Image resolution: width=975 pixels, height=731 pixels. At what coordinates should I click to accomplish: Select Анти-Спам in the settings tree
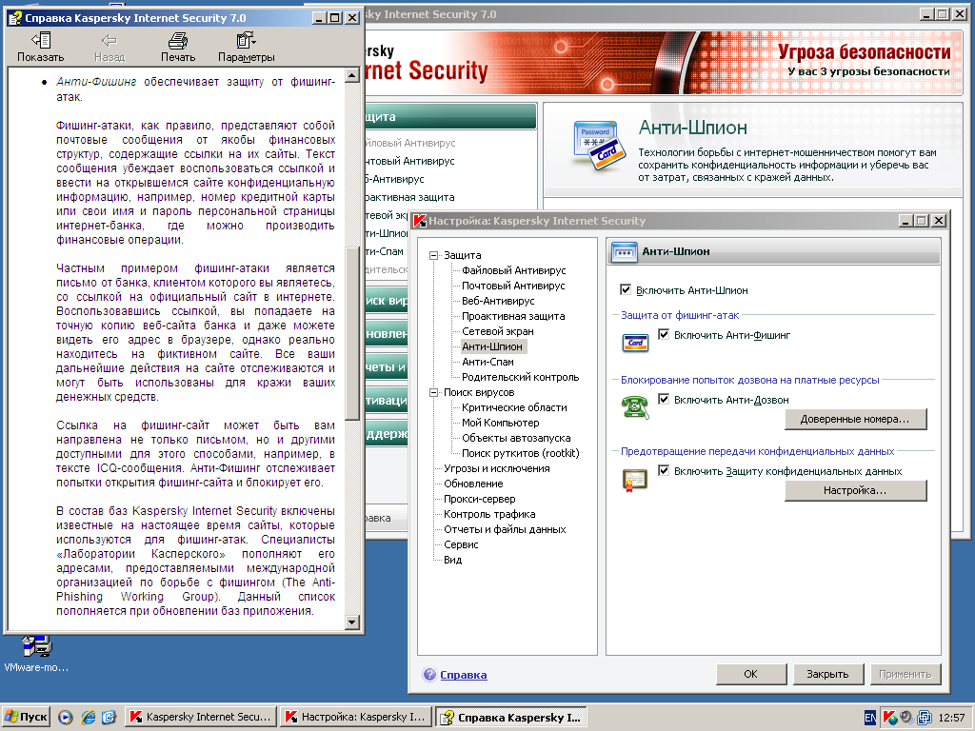(487, 362)
